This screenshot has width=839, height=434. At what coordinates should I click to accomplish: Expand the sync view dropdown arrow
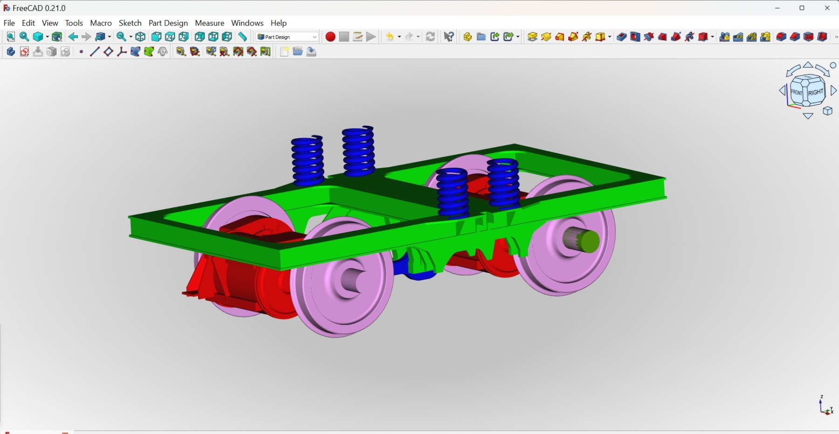point(131,37)
